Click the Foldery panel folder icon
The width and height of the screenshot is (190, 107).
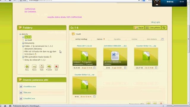click(x=20, y=28)
